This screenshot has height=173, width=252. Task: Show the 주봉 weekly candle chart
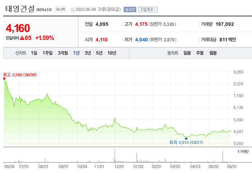tap(200, 53)
